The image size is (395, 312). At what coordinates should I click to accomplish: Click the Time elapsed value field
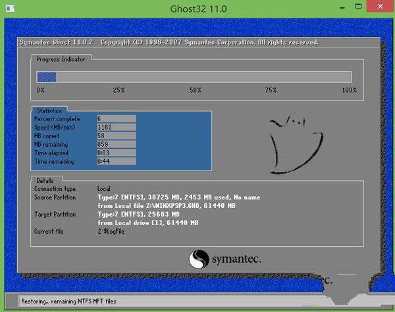[116, 153]
